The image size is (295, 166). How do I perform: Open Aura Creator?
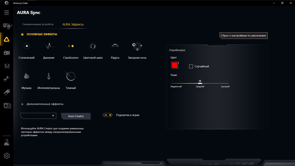click(76, 116)
